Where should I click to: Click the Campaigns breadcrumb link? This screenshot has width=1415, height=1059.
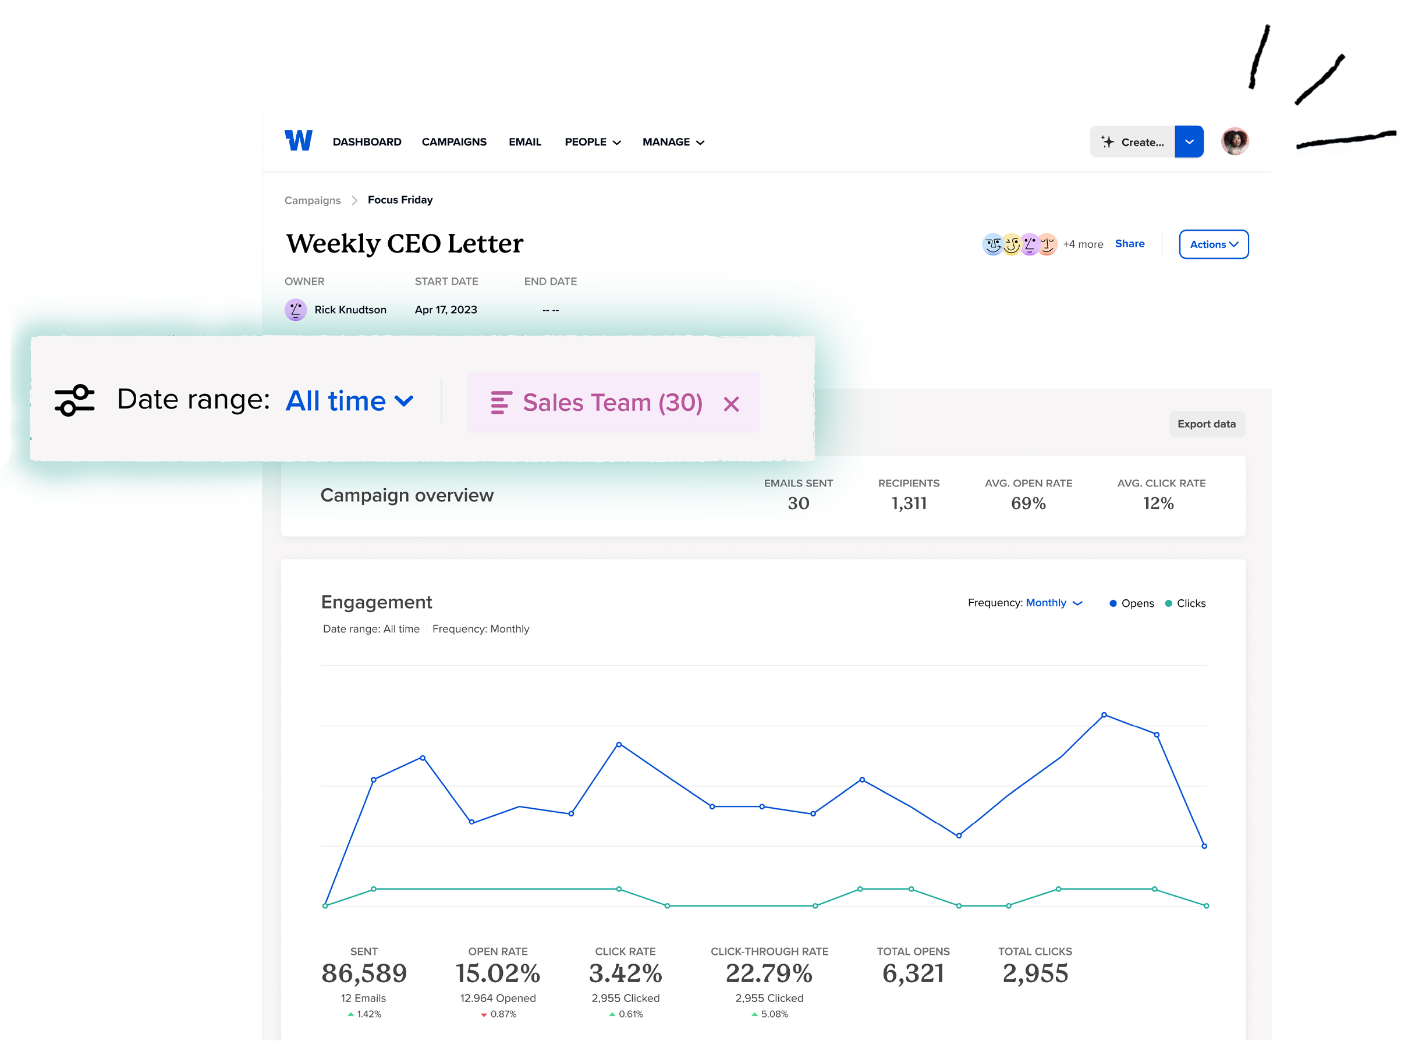[312, 200]
